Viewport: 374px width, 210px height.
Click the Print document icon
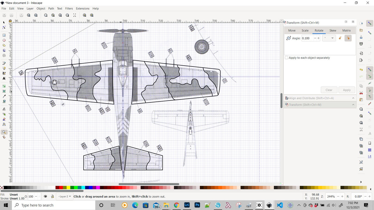361,44
